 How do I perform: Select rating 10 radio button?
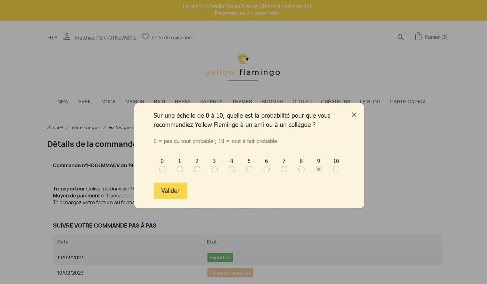pyautogui.click(x=336, y=169)
